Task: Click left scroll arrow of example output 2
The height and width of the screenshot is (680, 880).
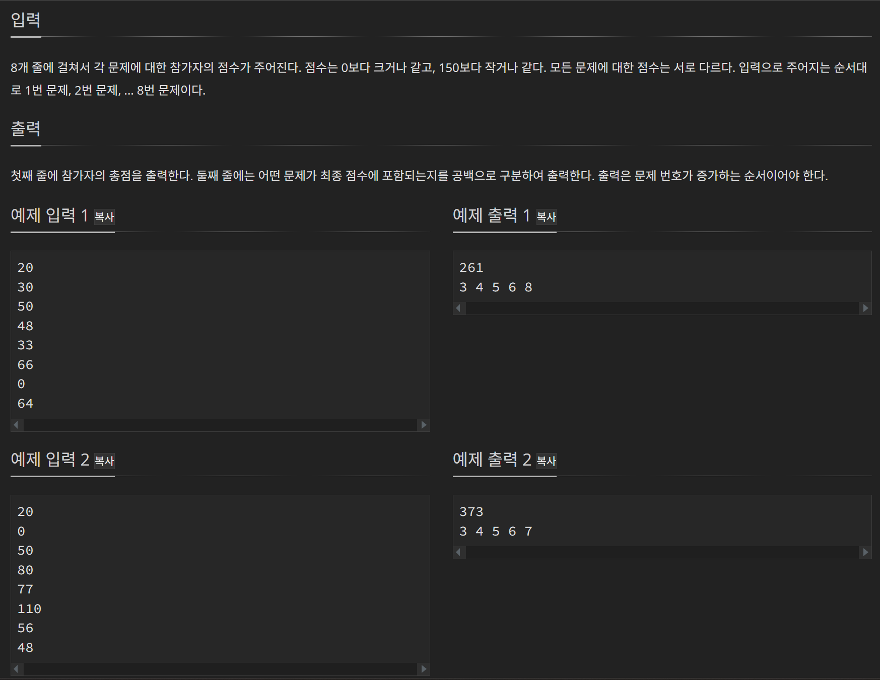Action: pos(459,552)
